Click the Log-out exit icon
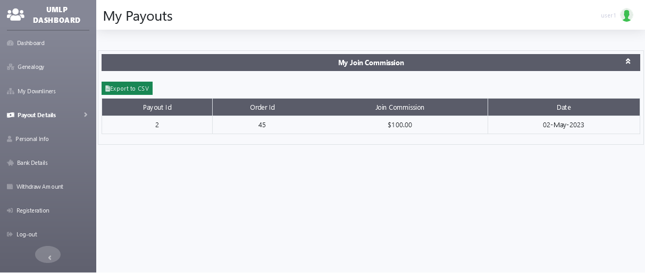Viewport: 645px width, 273px height. point(10,234)
